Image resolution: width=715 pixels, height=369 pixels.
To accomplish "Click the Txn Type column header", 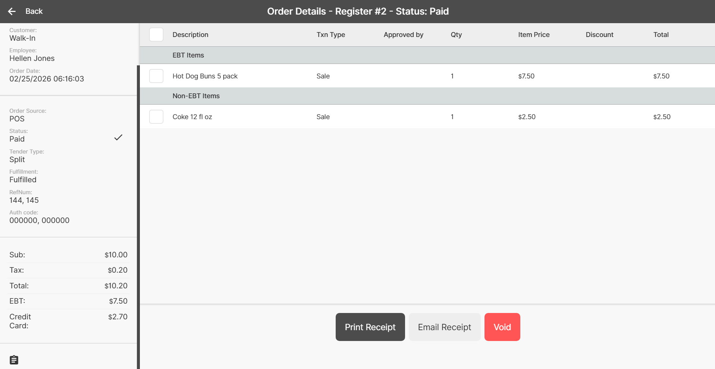I will tap(330, 35).
